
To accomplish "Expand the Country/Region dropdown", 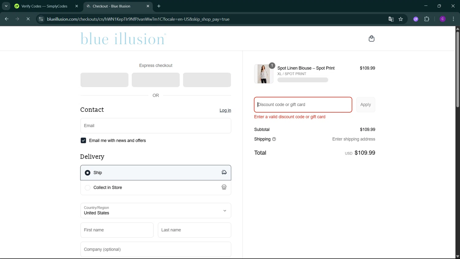I will [156, 211].
